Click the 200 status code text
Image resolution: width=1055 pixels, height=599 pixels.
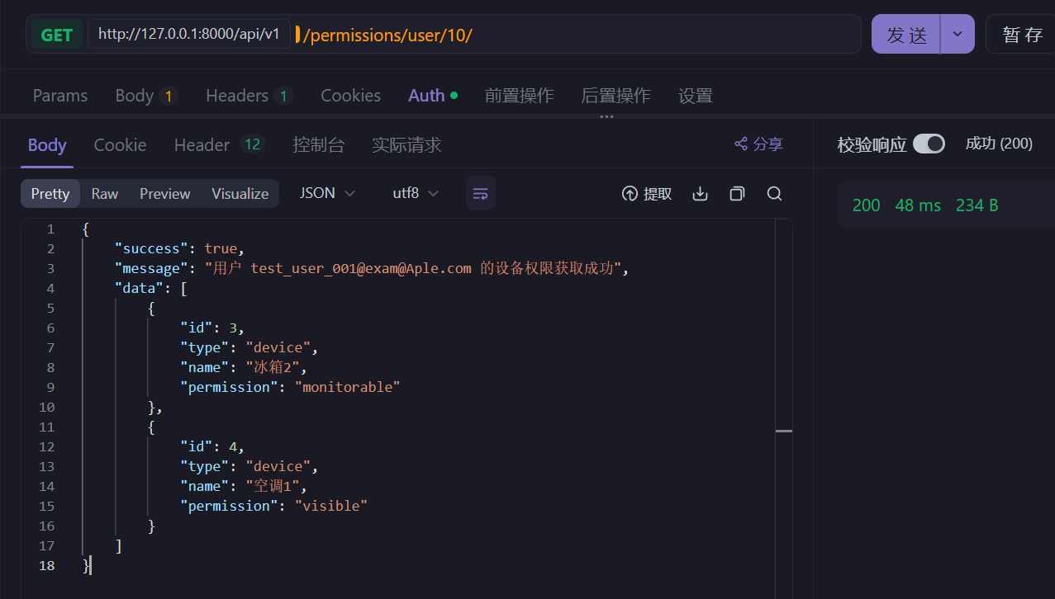(866, 205)
